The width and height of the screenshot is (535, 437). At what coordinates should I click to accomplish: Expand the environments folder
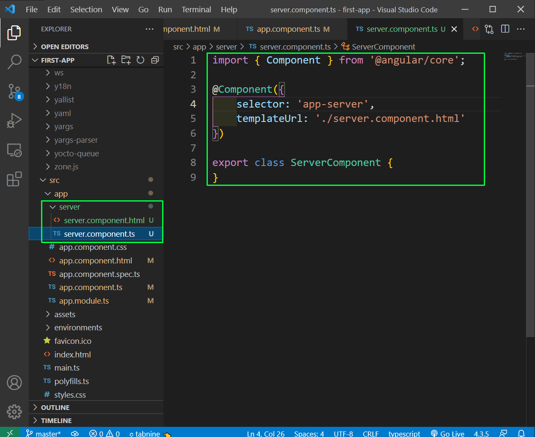point(96,327)
